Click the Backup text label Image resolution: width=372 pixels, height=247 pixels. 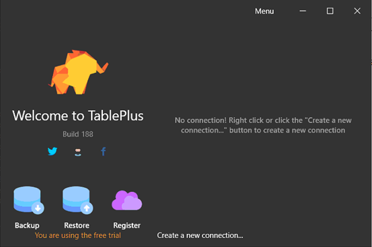click(x=27, y=226)
